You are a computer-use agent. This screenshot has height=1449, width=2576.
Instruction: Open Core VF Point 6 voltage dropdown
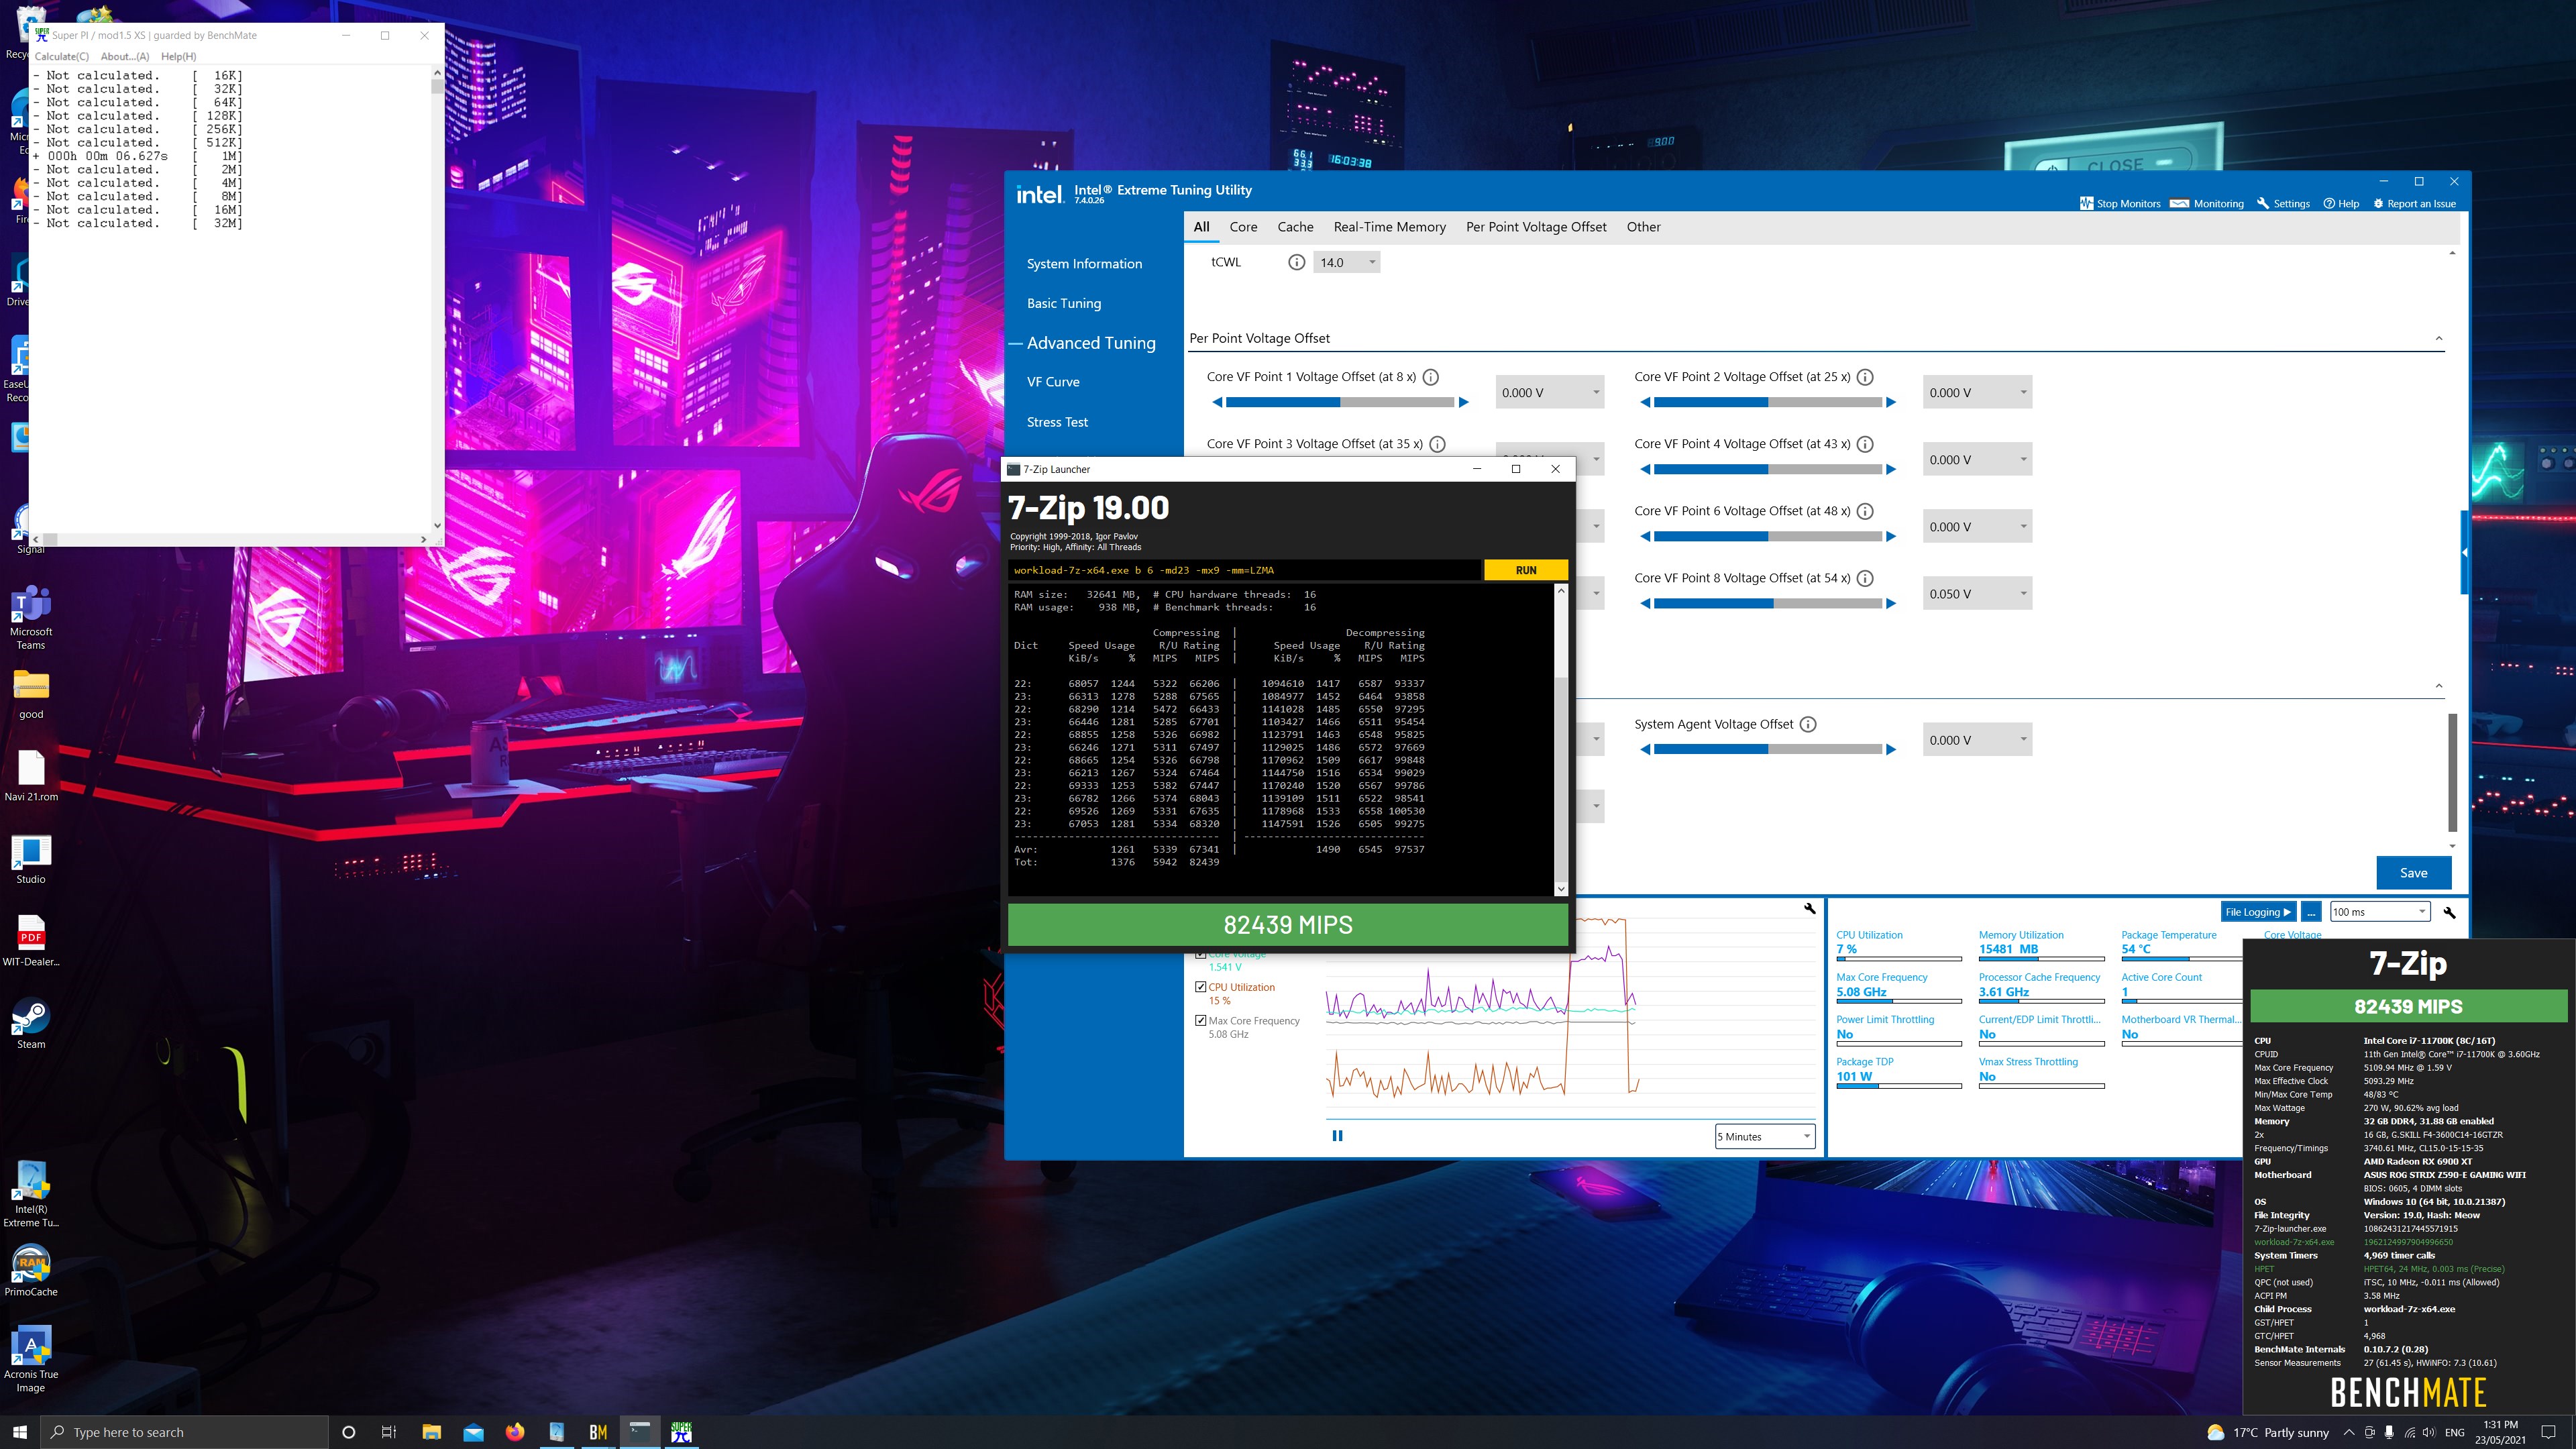pos(1978,527)
